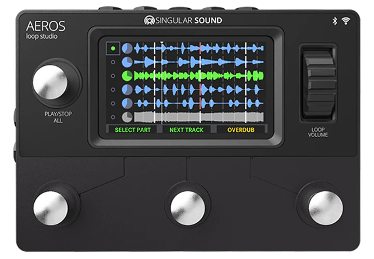Screen dimensions: 374x259
Task: Click the gray pie icon on bottom track
Action: (x=127, y=117)
